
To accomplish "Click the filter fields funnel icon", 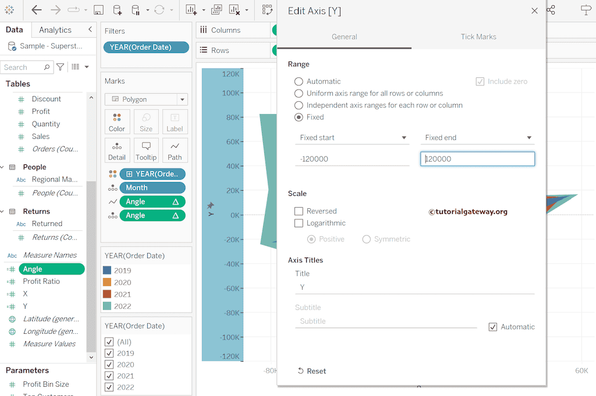I will tap(60, 67).
